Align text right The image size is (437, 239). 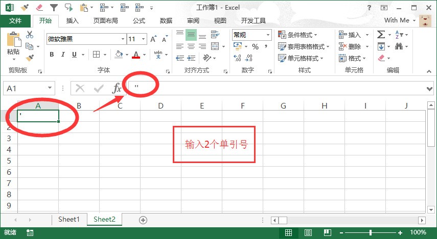pos(202,46)
